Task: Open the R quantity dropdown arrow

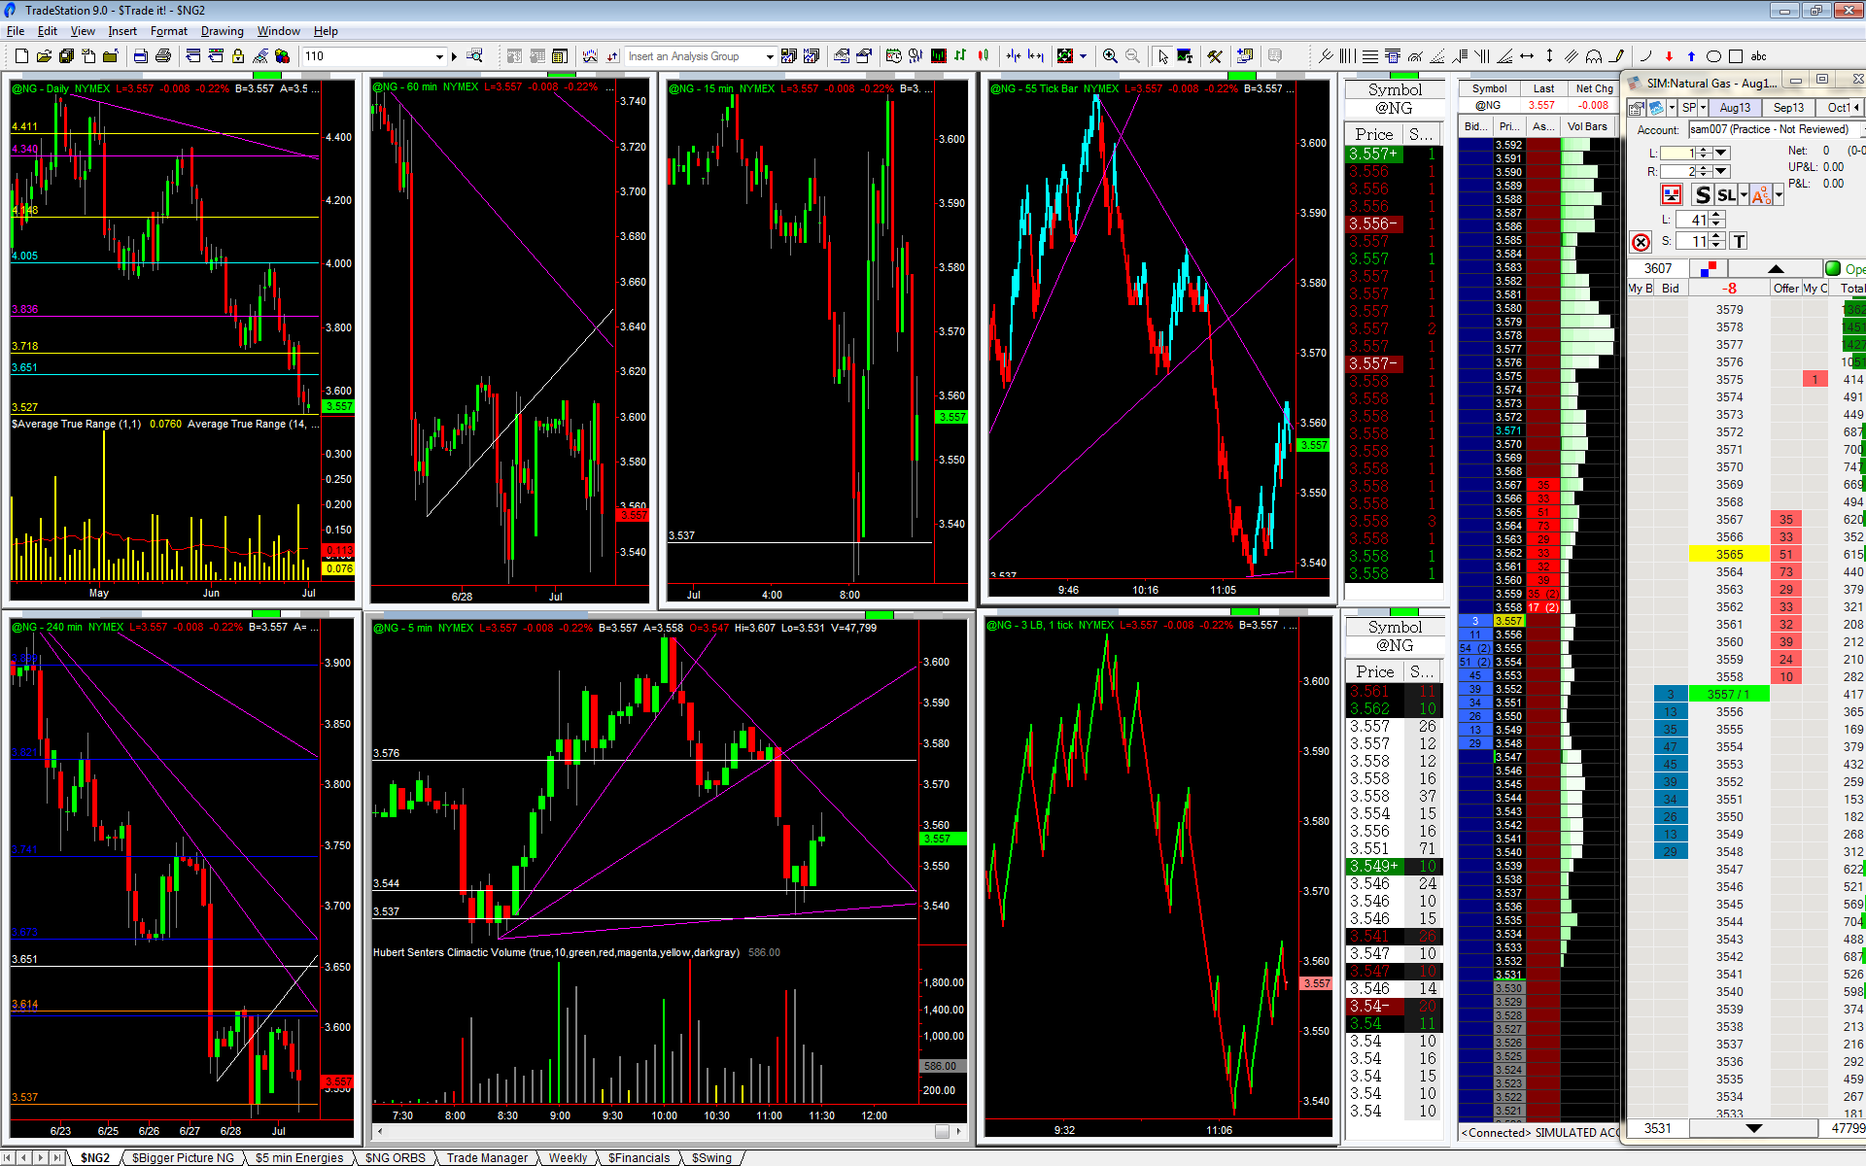Action: coord(1721,171)
